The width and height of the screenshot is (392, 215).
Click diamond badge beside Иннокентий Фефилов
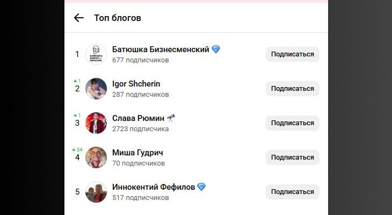click(x=201, y=187)
